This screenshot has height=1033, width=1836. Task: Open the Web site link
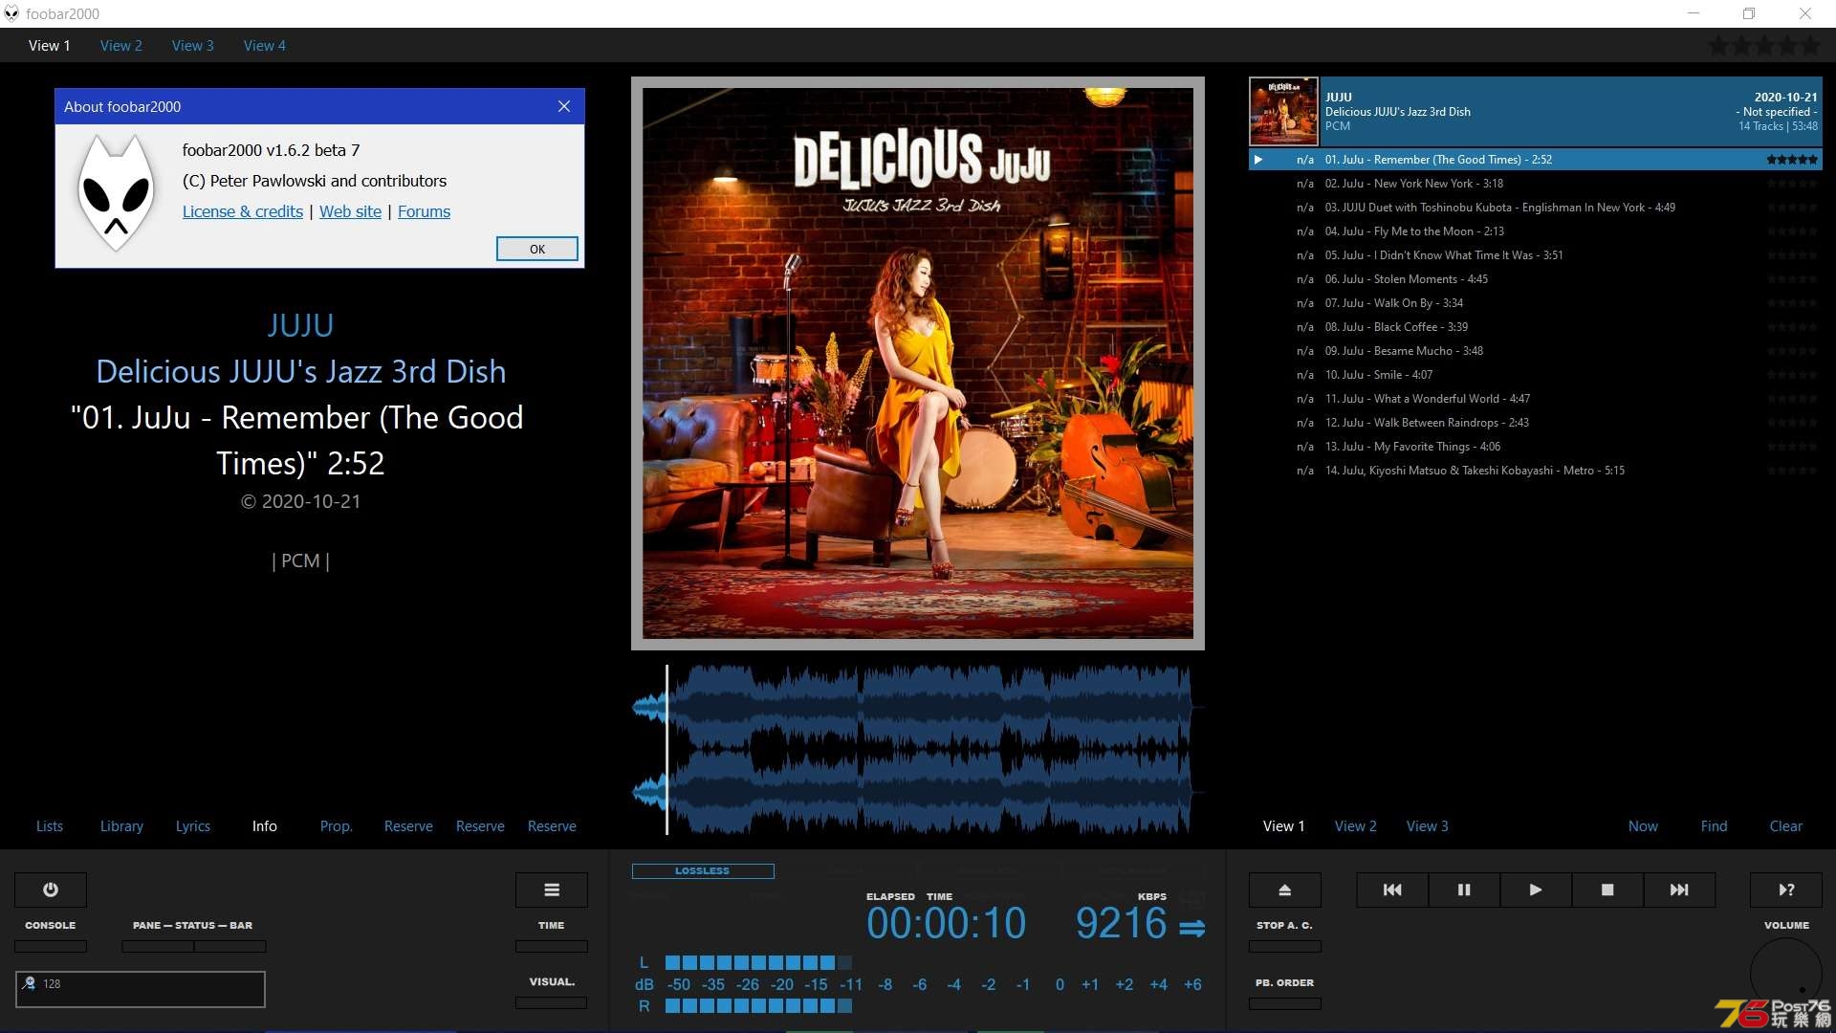350,211
